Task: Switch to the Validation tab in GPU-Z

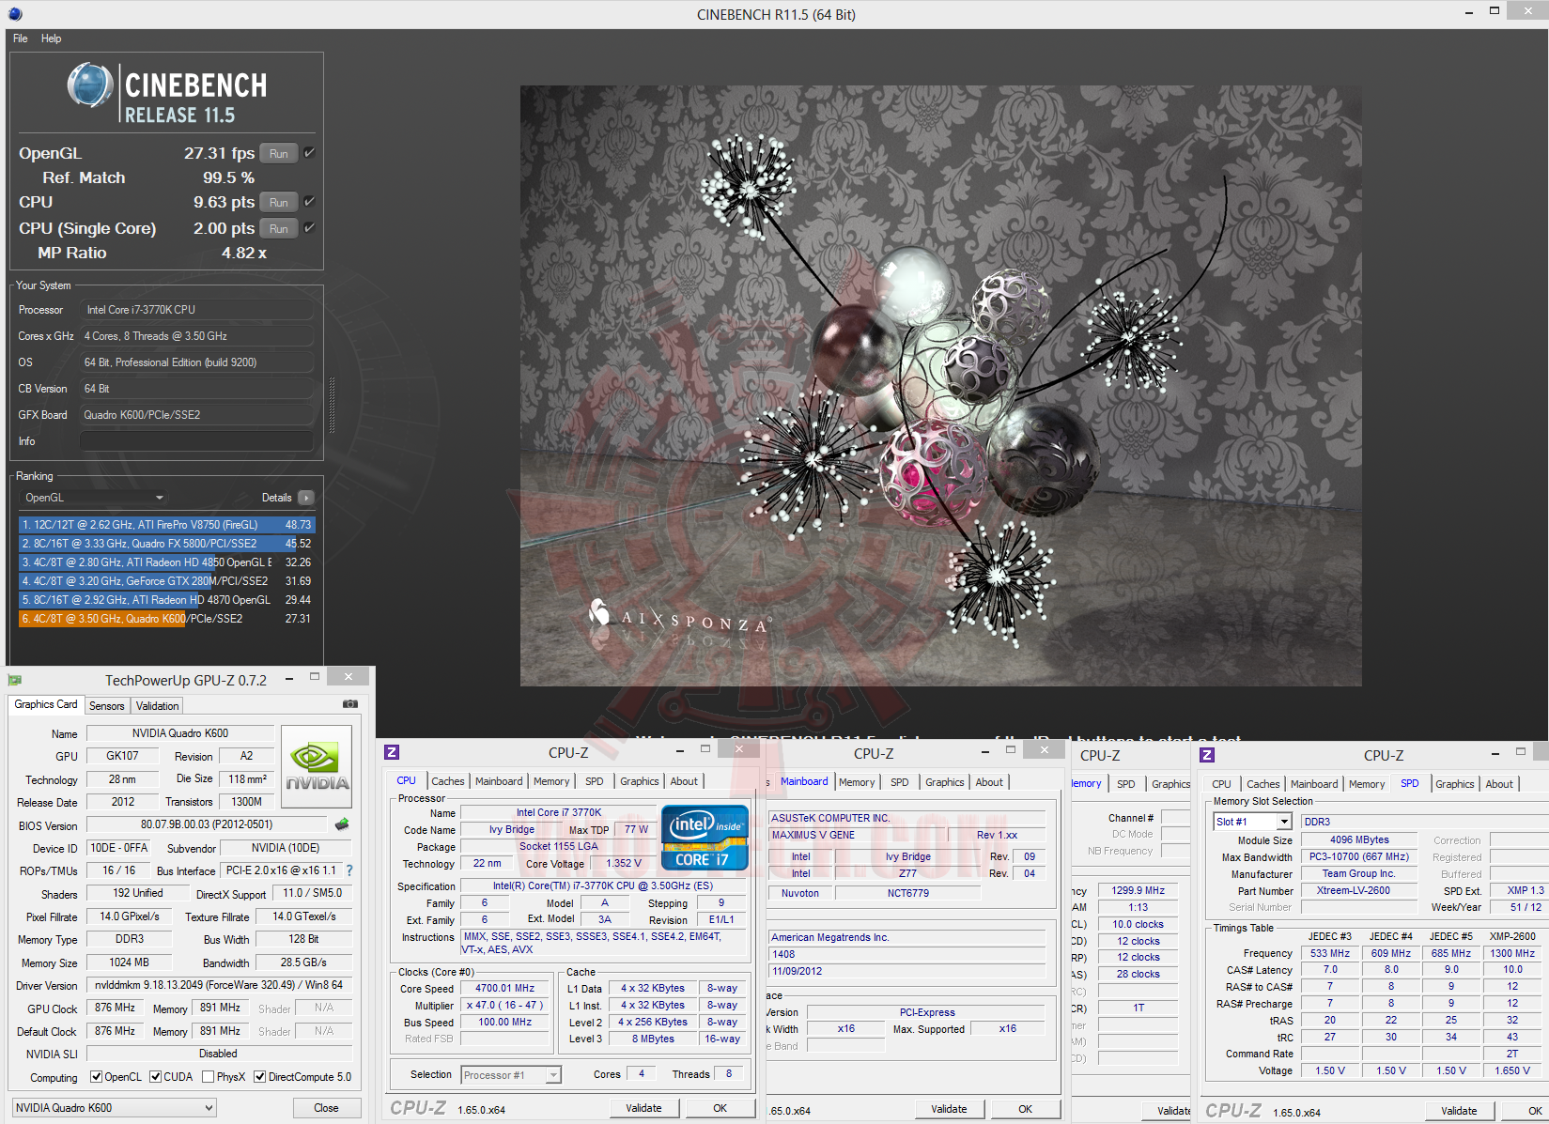Action: [157, 706]
